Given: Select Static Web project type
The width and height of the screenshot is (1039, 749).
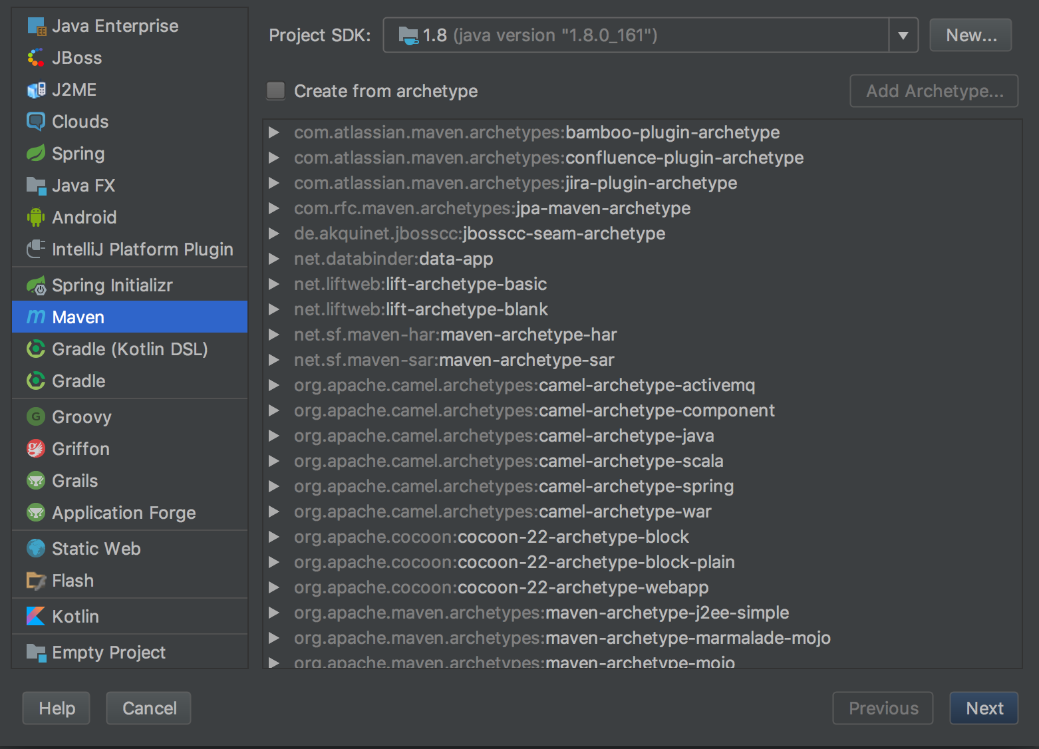Looking at the screenshot, I should pos(130,549).
